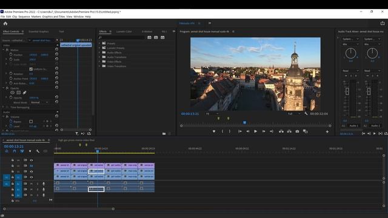Viewport: 388px width, 218px height.
Task: Click the Program Monitor timecode 00:00:13:21
Action: tap(190, 114)
